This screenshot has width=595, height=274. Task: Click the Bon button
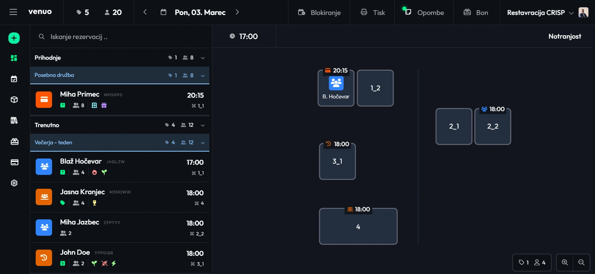[477, 12]
